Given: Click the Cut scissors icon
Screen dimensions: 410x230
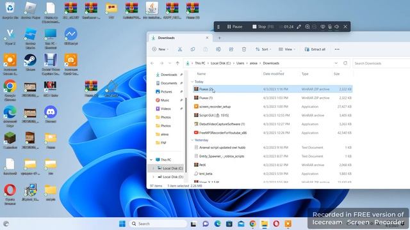Looking at the screenshot, I should point(180,49).
